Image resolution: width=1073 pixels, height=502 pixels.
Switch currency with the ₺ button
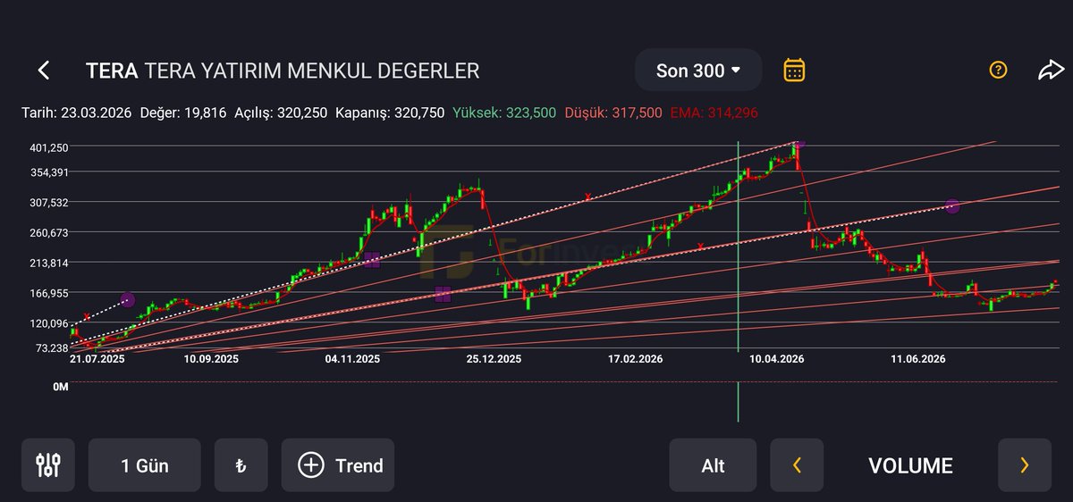(241, 464)
